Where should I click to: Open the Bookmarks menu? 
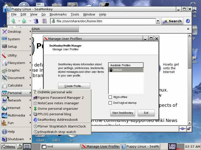(58, 14)
